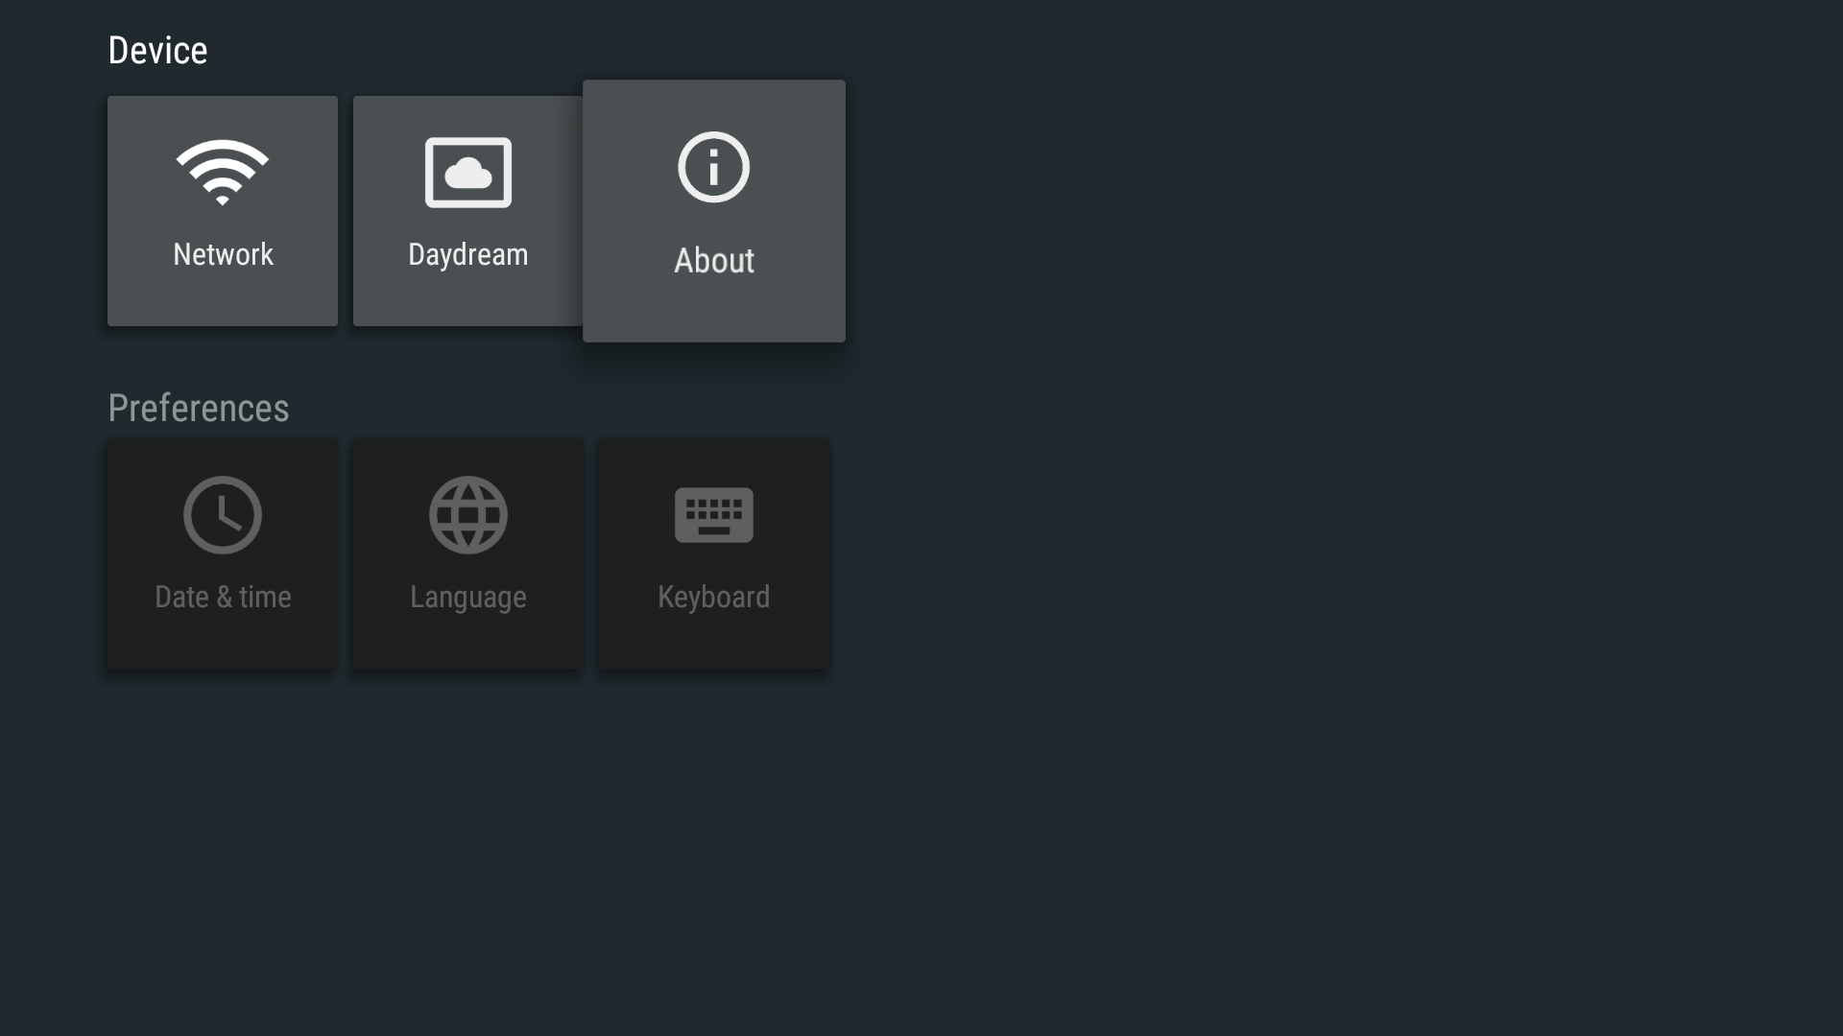
Task: Open the Date & time preferences tile
Action: [x=223, y=553]
